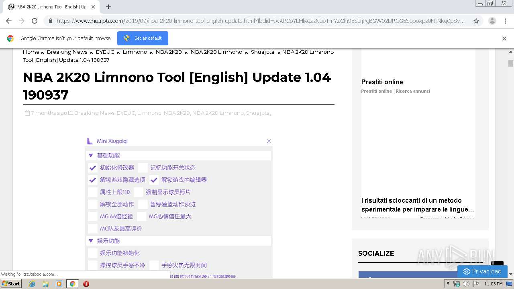Click the red circle taskbar icon

86,284
